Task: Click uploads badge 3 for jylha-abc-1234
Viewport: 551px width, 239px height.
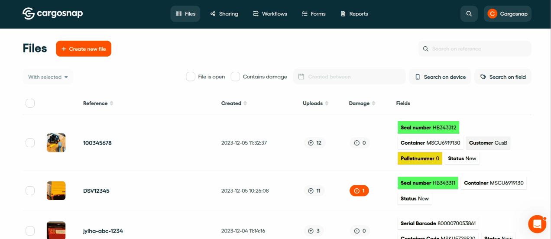Action: 314,231
